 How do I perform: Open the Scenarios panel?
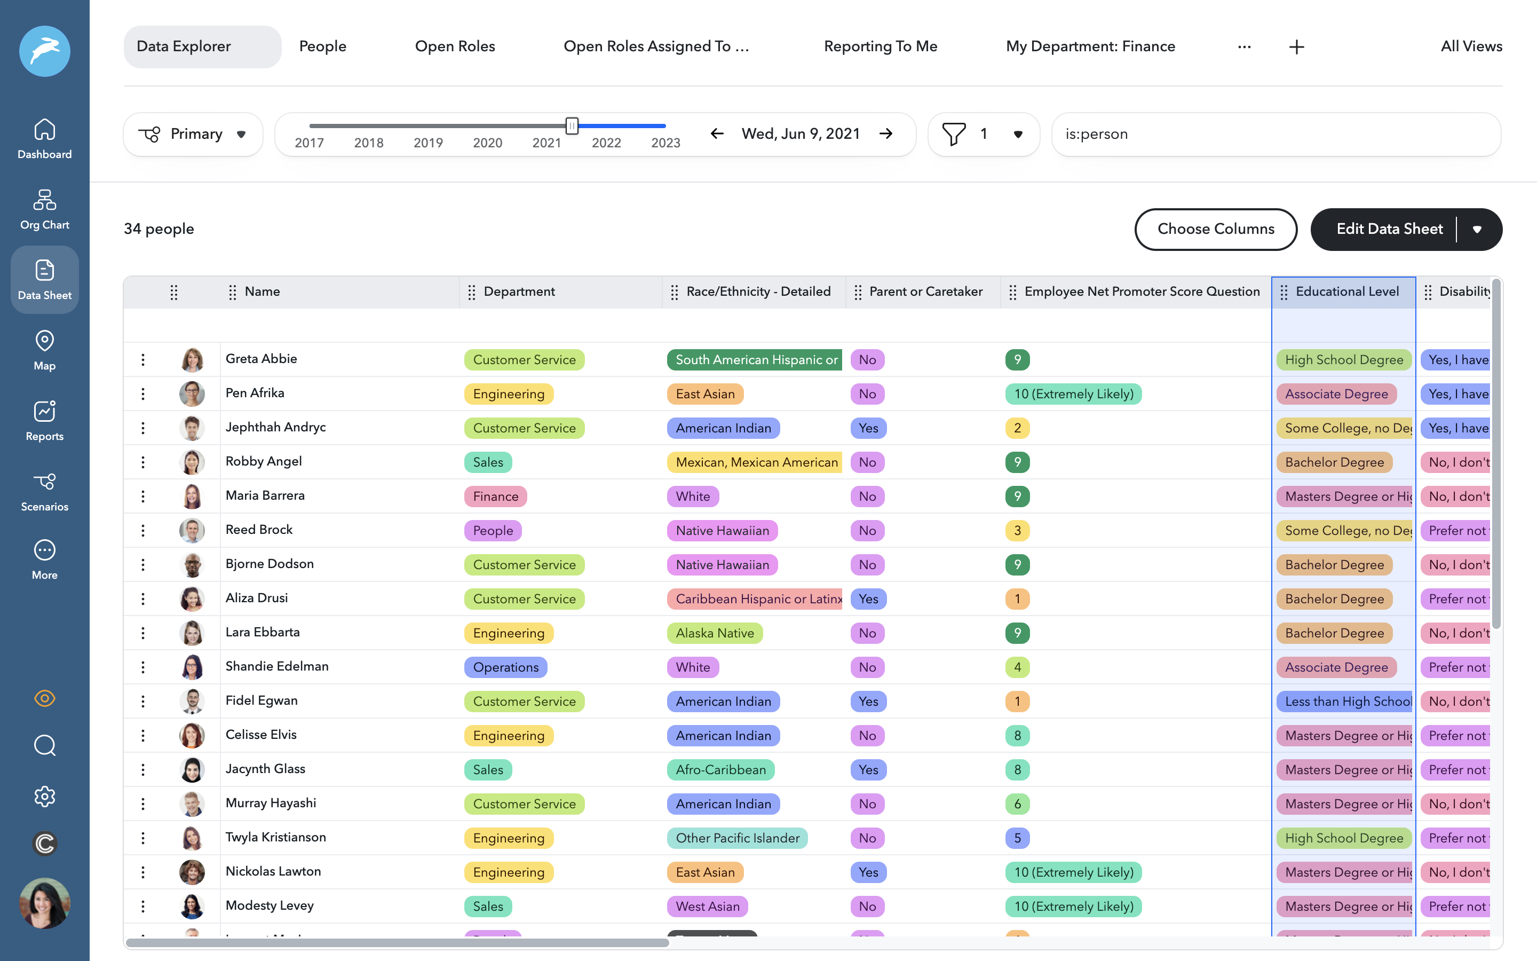44,490
